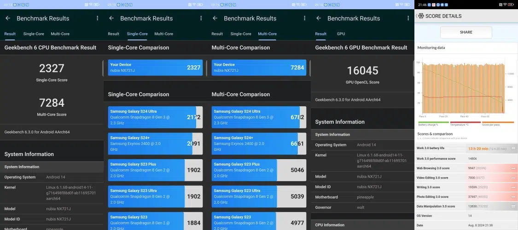Image resolution: width=518 pixels, height=230 pixels.
Task: Select Multi-Core tab on the Single-Core Comparison screen
Action: point(164,34)
